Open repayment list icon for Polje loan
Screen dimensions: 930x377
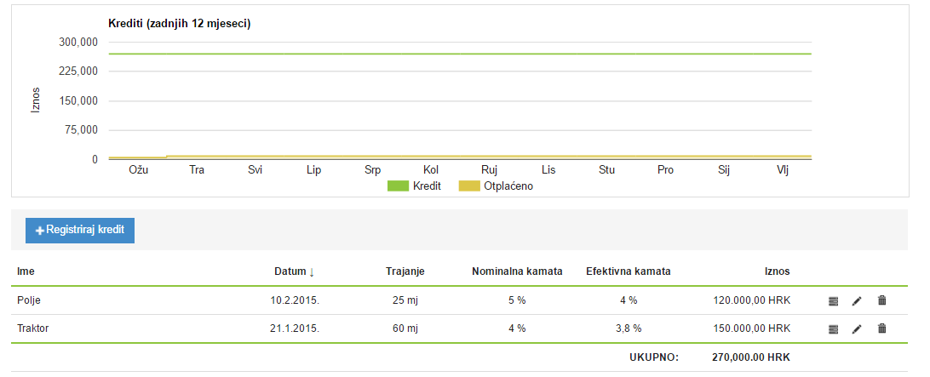coord(834,300)
